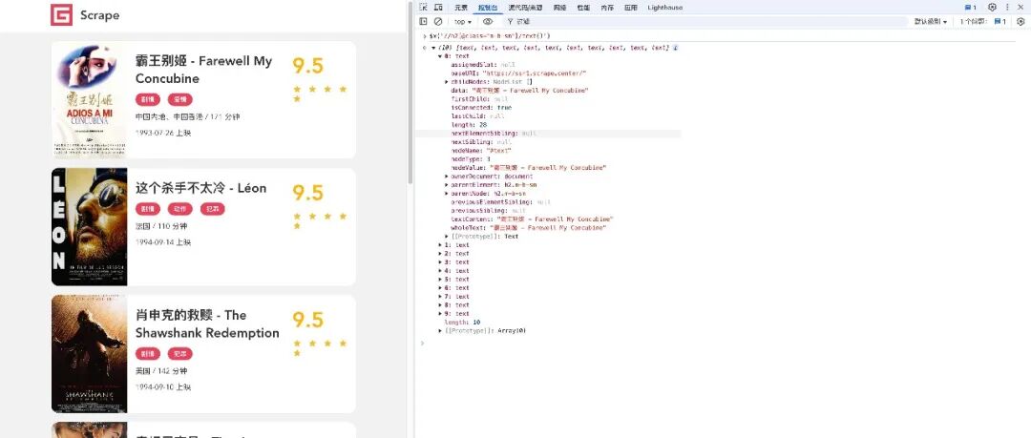Click the page vertical scrollbar beside movie list
Screen dimensions: 1031x438
[410, 92]
